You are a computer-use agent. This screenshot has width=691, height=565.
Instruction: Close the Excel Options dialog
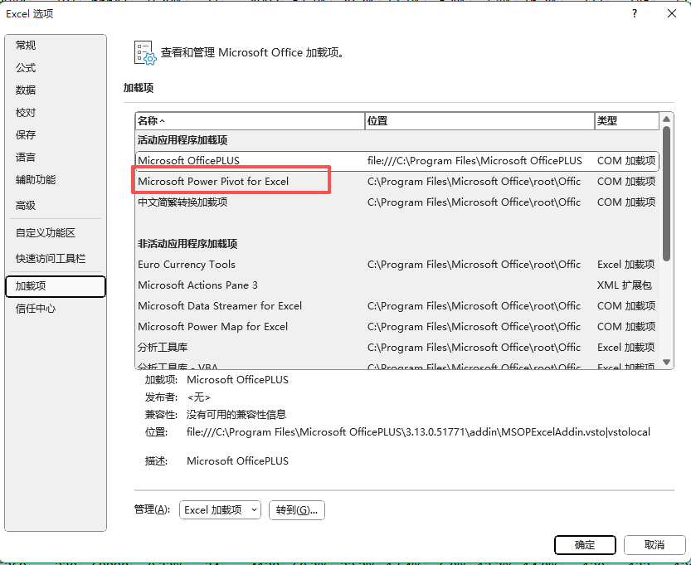[672, 13]
